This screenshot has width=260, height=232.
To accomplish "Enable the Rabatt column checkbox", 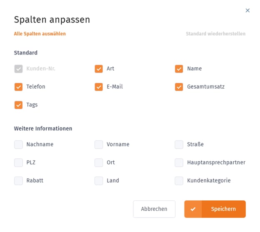I will coord(18,181).
